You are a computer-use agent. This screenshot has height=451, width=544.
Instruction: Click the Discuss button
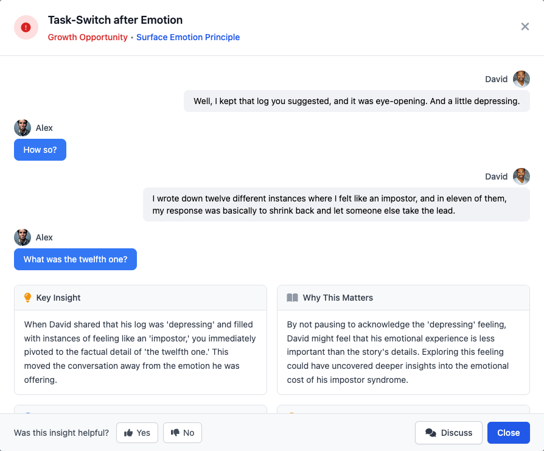click(448, 432)
